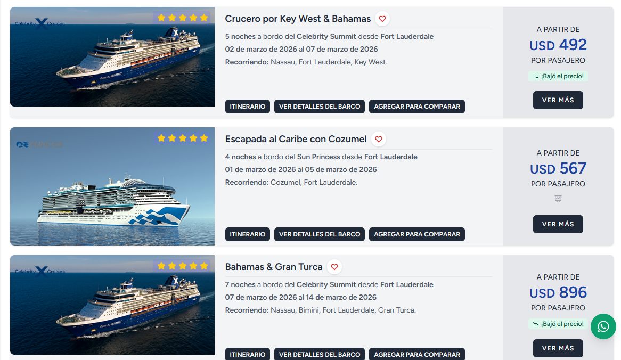Click star rating on Sun Princess image
The height and width of the screenshot is (360, 621).
183,138
